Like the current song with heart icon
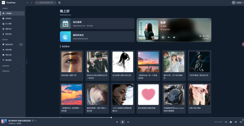 [x=33, y=121]
